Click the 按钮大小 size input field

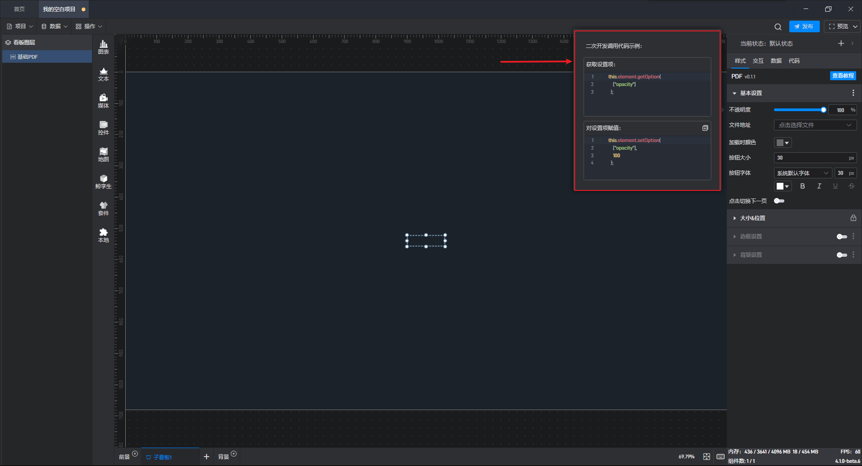(x=815, y=158)
